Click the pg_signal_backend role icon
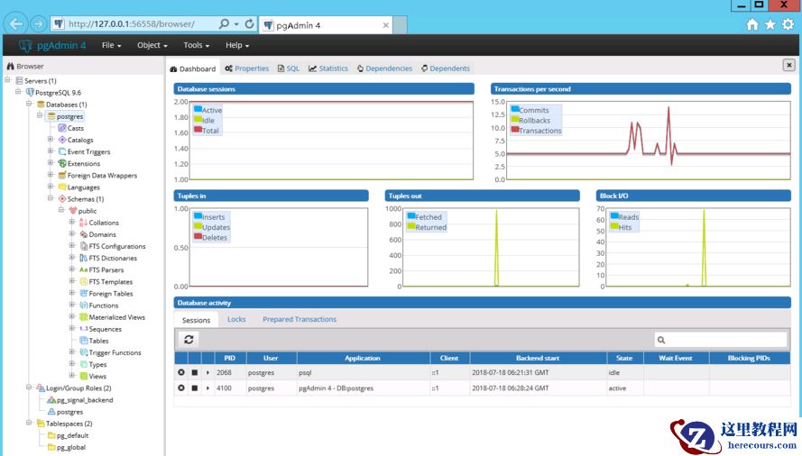The image size is (802, 456). coord(51,400)
